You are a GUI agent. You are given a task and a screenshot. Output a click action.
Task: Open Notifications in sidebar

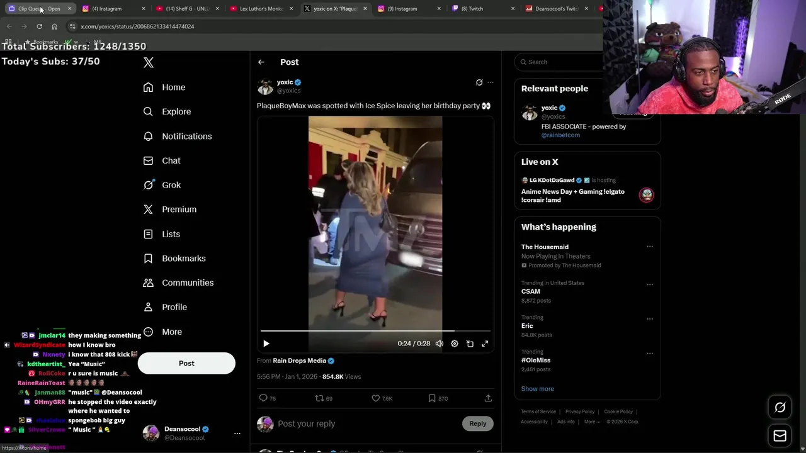[178, 136]
